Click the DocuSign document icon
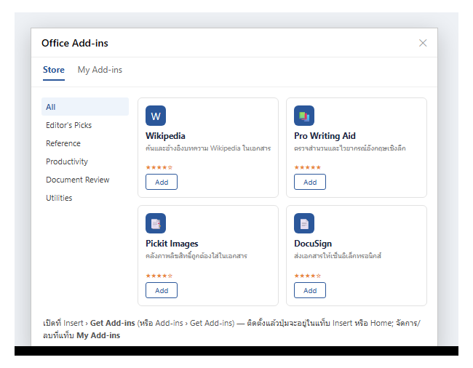This screenshot has width=473, height=368. pos(304,223)
